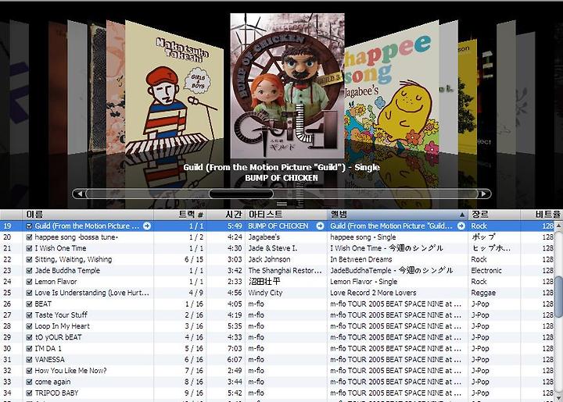Viewport: 563px width, 402px height.
Task: Uncheck the Guild track checkbox
Action: click(30, 226)
